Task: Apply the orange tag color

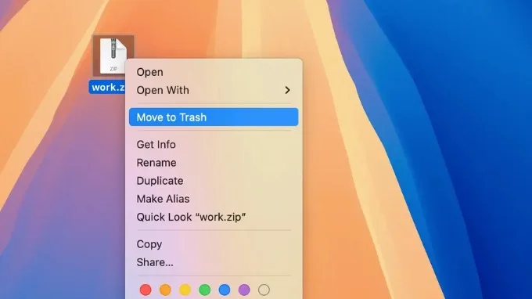Action: pyautogui.click(x=165, y=290)
